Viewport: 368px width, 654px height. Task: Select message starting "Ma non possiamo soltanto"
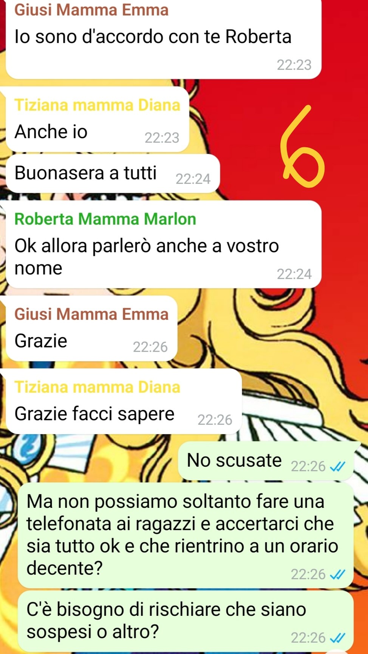pos(186,535)
